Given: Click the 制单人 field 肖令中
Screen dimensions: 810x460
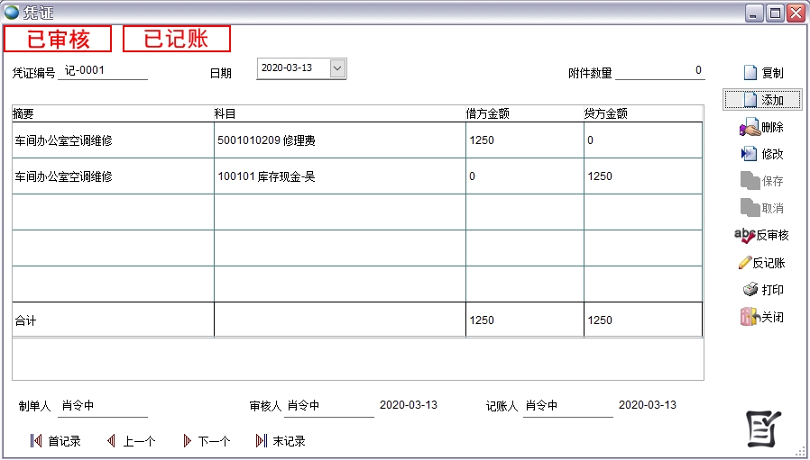Looking at the screenshot, I should point(102,406).
